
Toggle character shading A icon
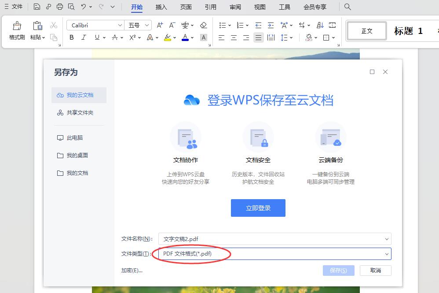204,37
